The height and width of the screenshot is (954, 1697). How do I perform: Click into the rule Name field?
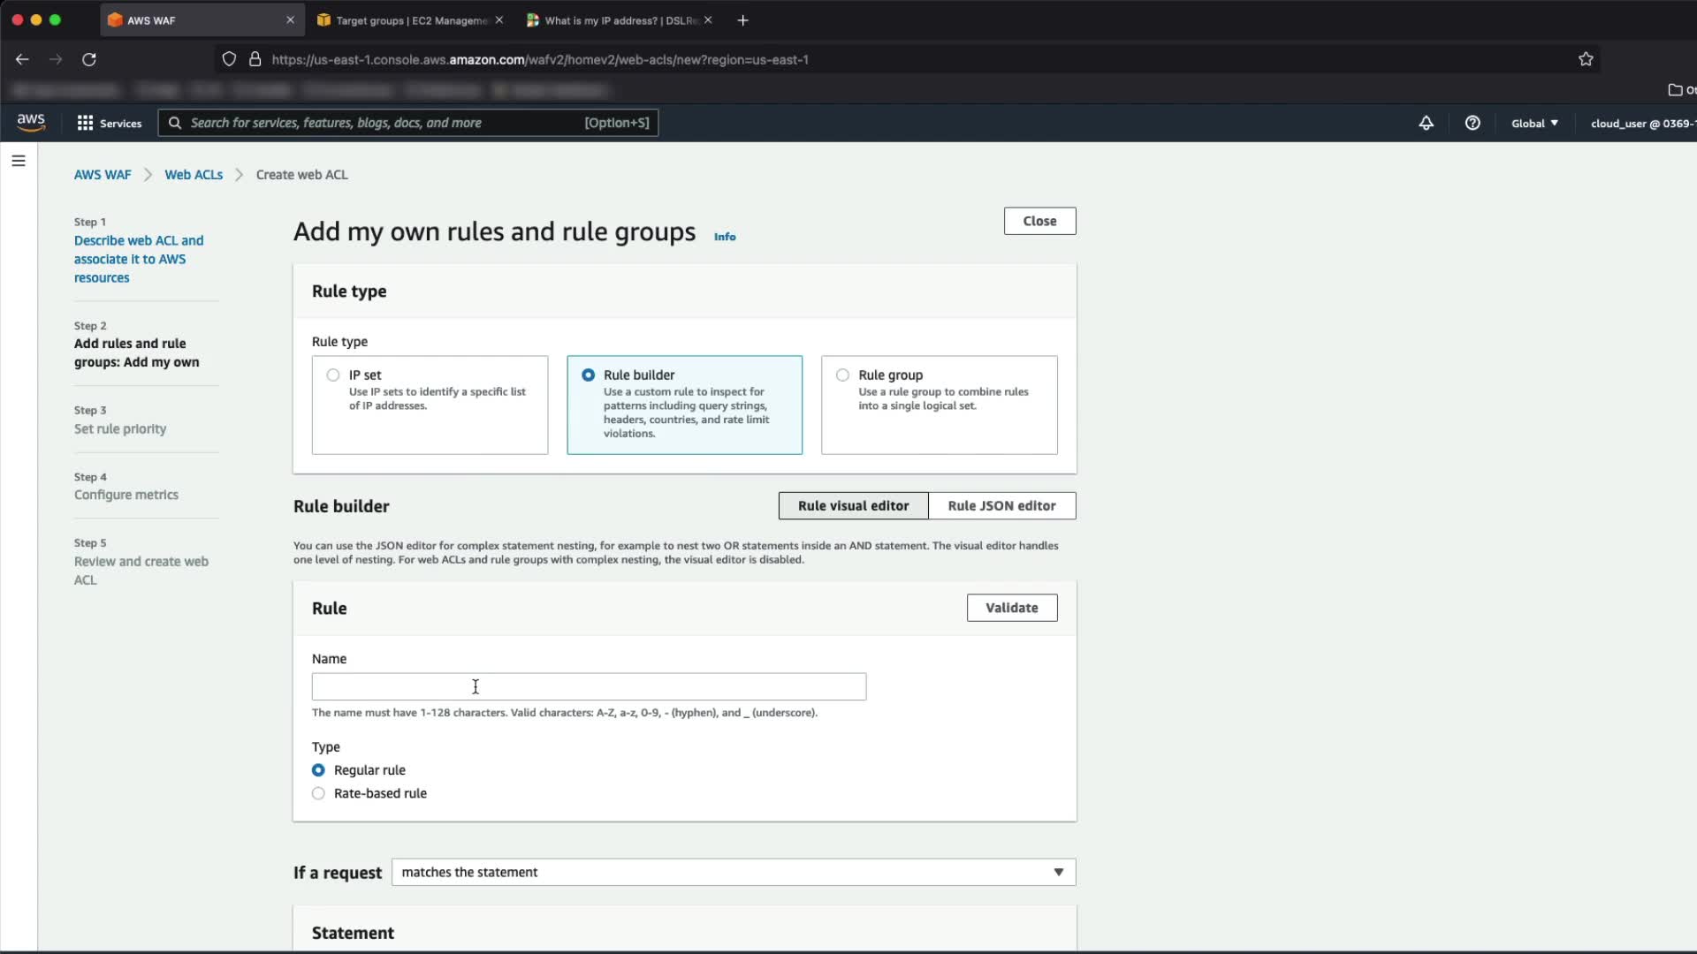click(589, 686)
